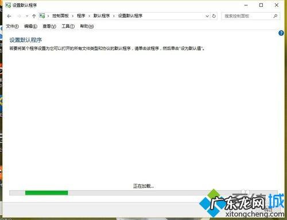The width and height of the screenshot is (287, 220).
Task: Open the 查看(V) menu
Action: coord(49,26)
